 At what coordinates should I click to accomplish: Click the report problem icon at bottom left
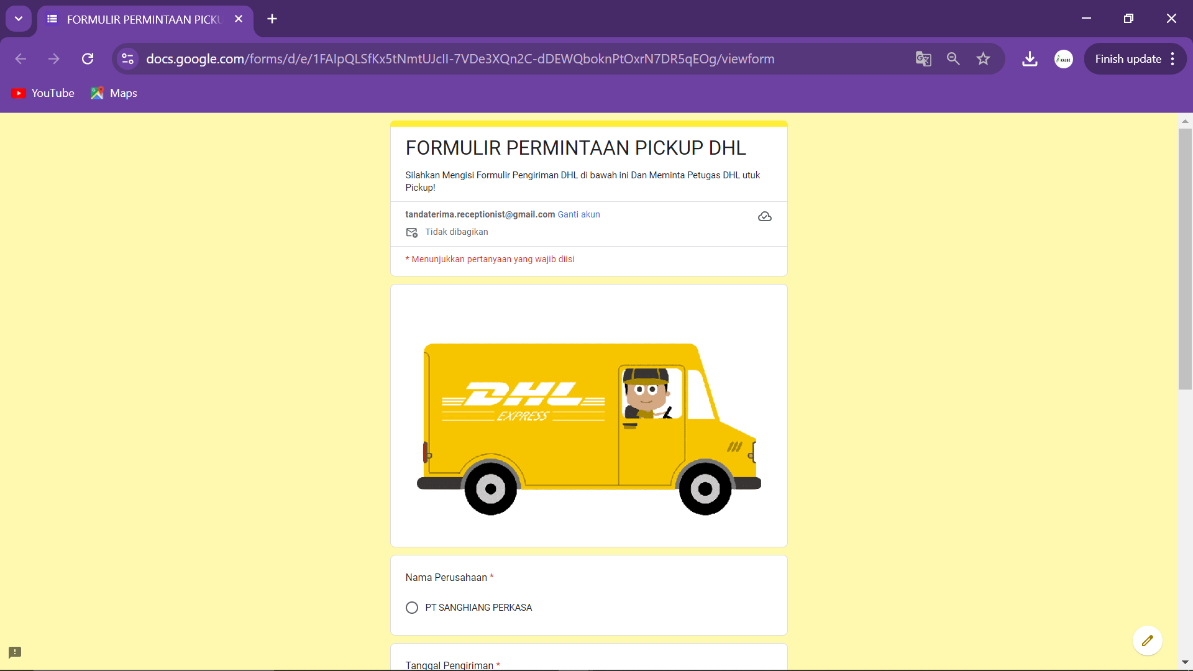[15, 652]
